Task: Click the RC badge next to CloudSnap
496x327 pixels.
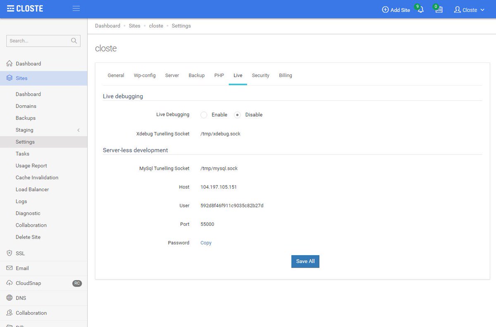Action: 77,283
